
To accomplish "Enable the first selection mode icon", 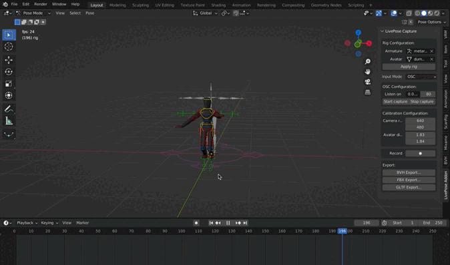I will tap(17, 22).
